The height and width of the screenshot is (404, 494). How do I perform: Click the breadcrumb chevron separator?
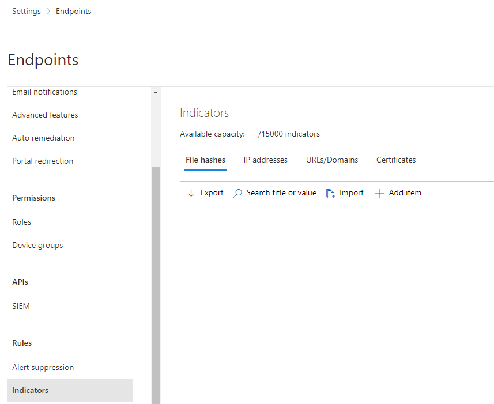[48, 11]
